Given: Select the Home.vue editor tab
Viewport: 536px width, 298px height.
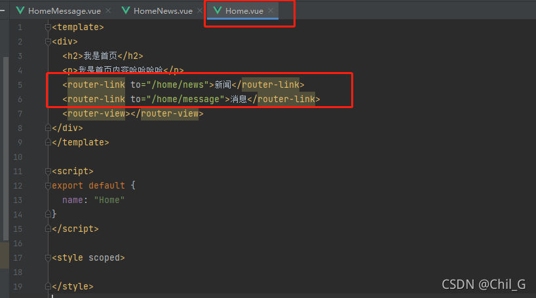Looking at the screenshot, I should click(x=244, y=11).
